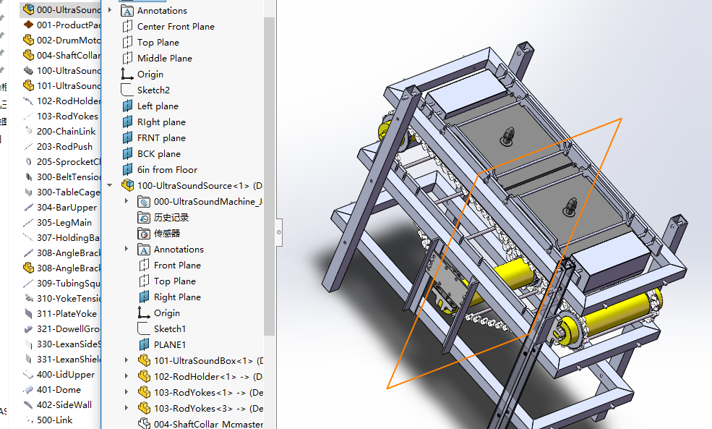Open 300-TableCage in the file list
The image size is (712, 429).
click(69, 192)
